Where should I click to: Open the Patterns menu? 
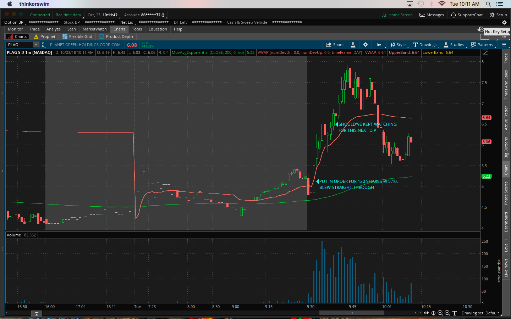tap(482, 45)
